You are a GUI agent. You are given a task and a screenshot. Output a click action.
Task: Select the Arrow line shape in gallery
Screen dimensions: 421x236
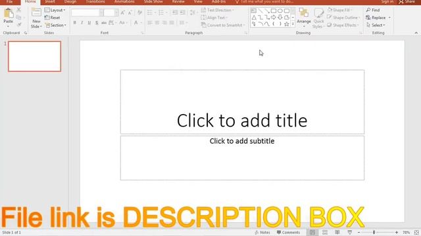(x=267, y=11)
